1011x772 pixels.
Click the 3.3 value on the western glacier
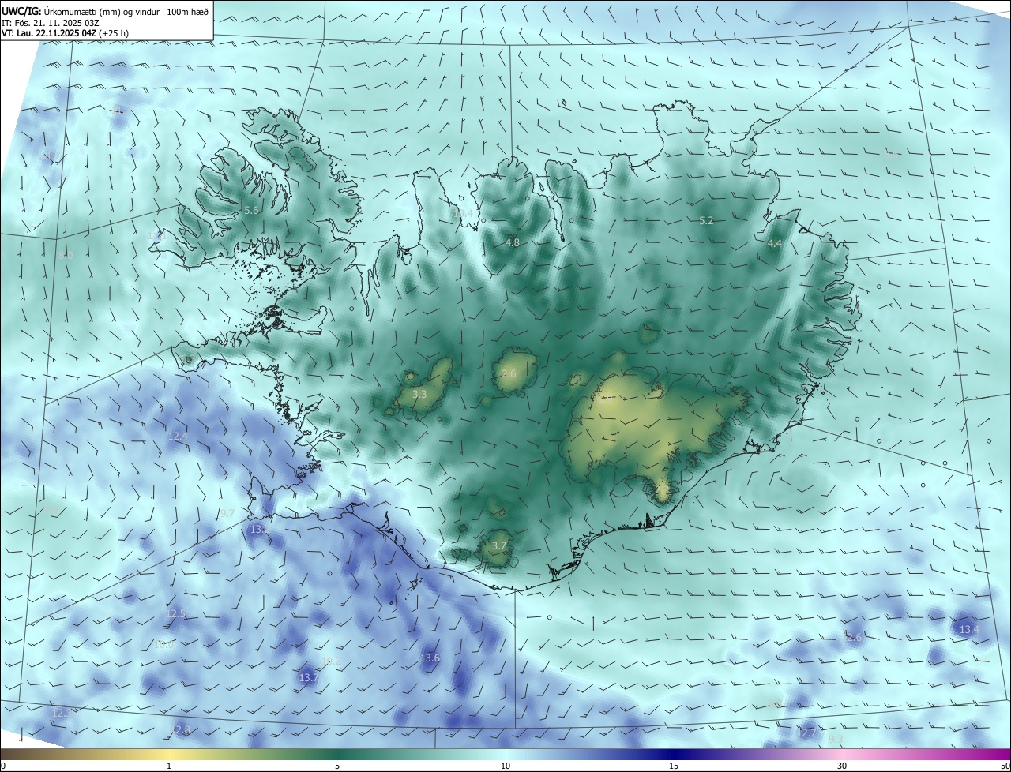[419, 394]
